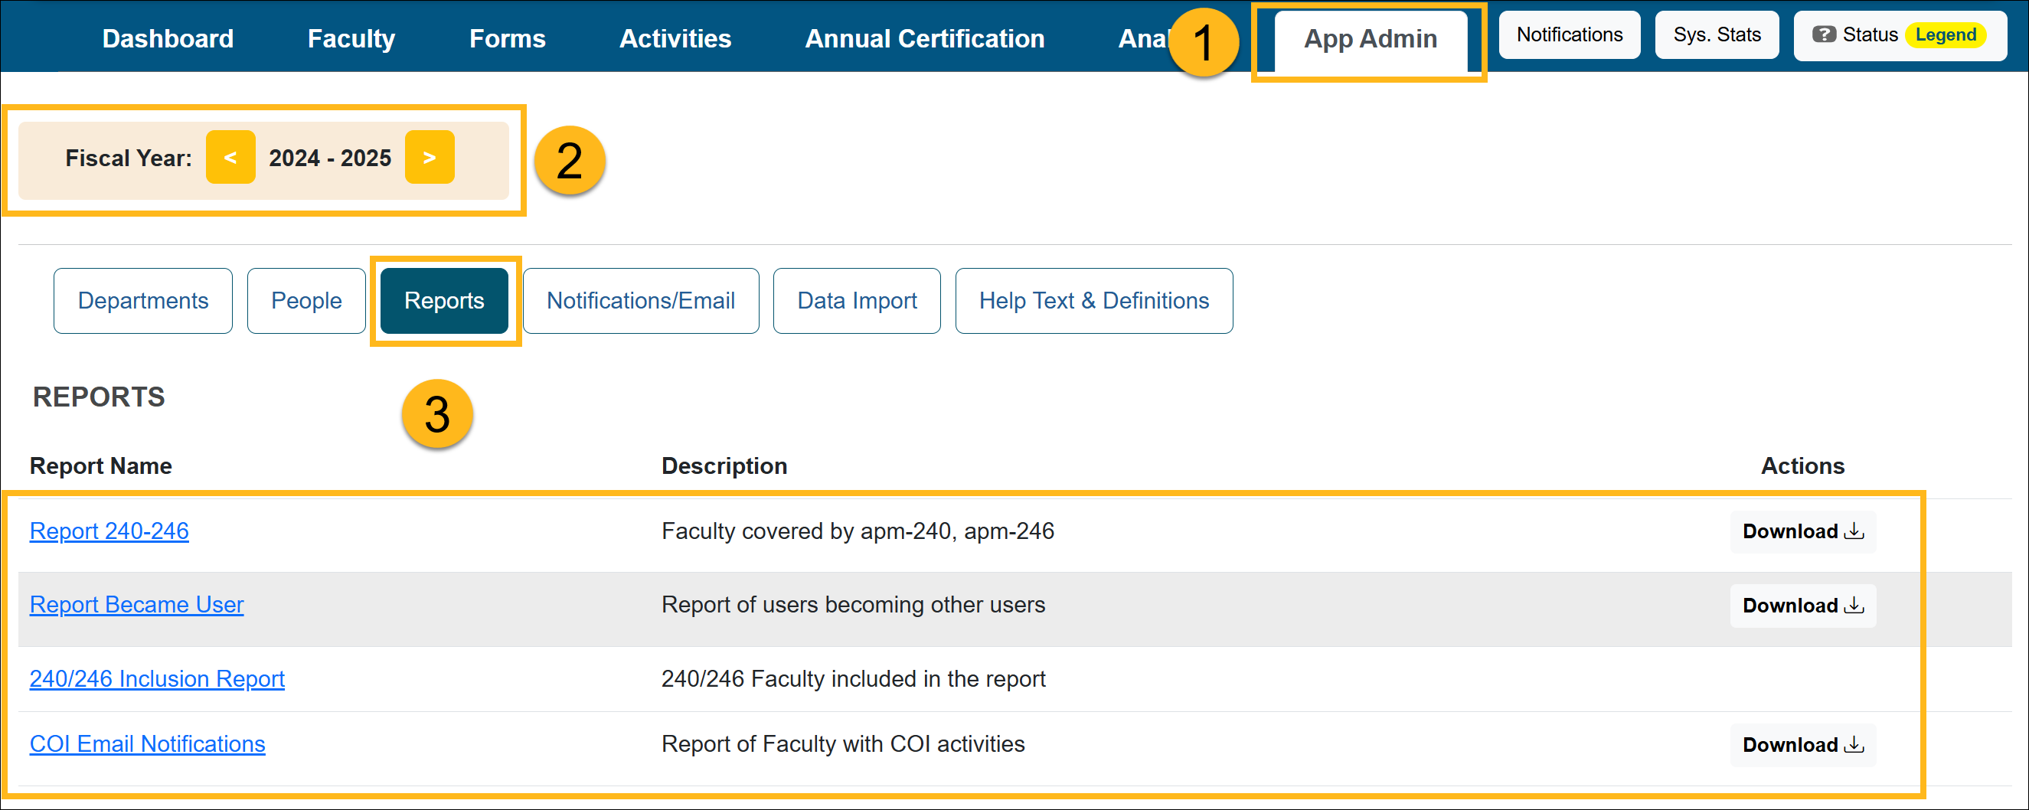Open the Dashboard menu item
The width and height of the screenshot is (2029, 810).
point(168,38)
